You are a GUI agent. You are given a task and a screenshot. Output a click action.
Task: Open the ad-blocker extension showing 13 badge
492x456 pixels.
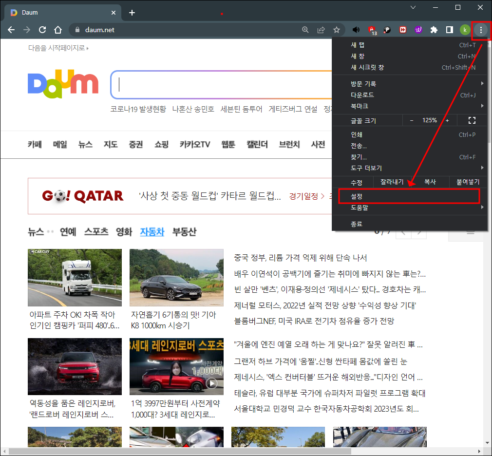(x=372, y=30)
